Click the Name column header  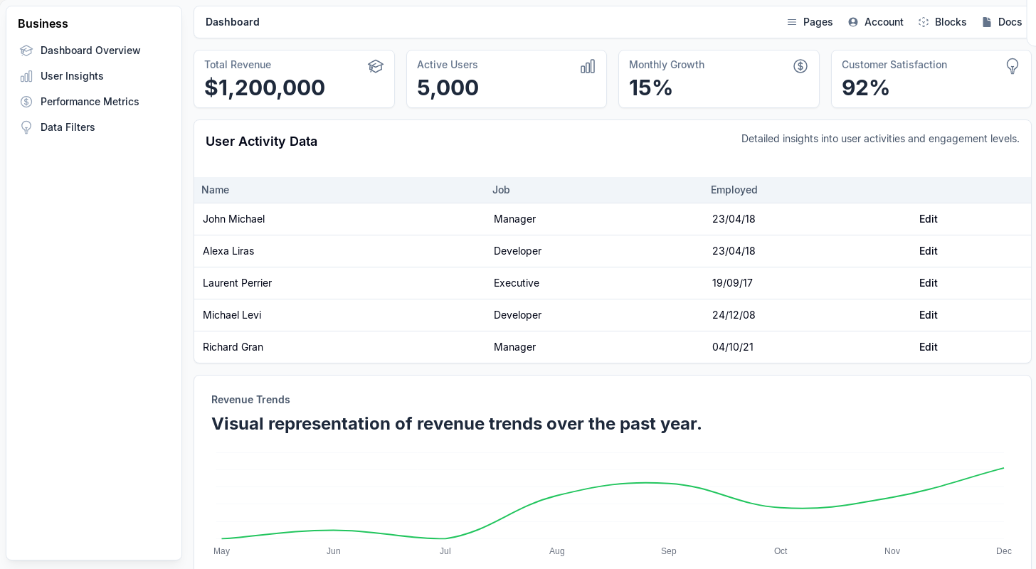(215, 190)
